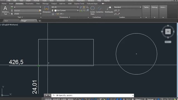Screen dimensions: 178x100
Task: Click the find-text search icon
Action: [x=40, y=11]
